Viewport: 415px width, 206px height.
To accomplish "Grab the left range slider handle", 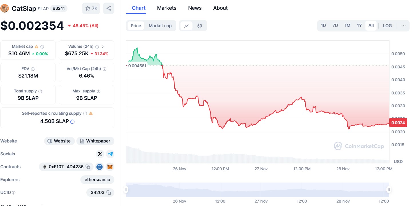I will click(x=126, y=189).
